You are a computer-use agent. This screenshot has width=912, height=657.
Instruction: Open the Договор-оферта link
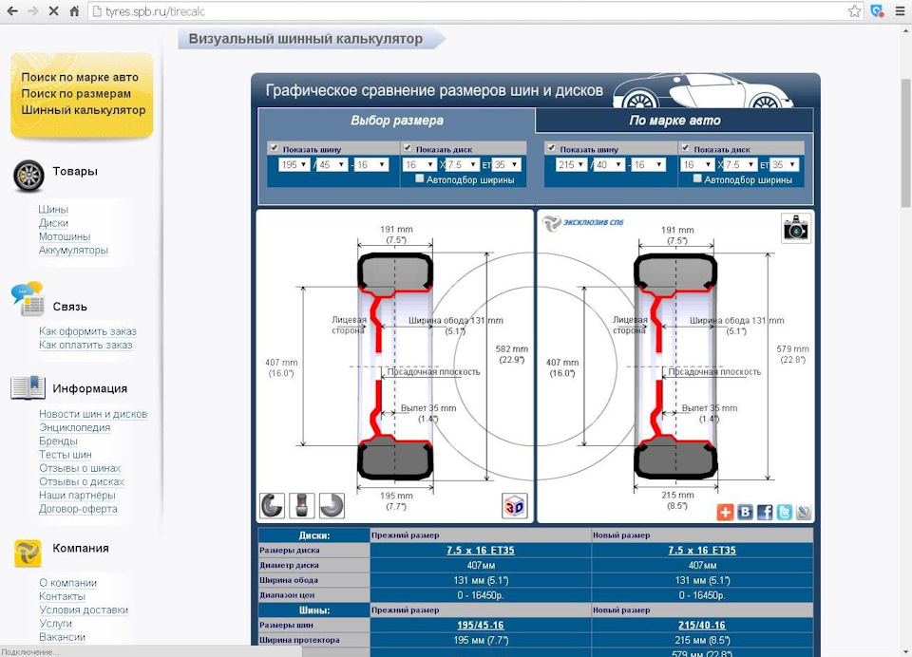78,509
